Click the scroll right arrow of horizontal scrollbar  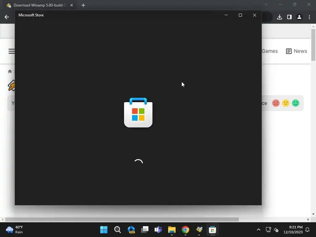308,219
